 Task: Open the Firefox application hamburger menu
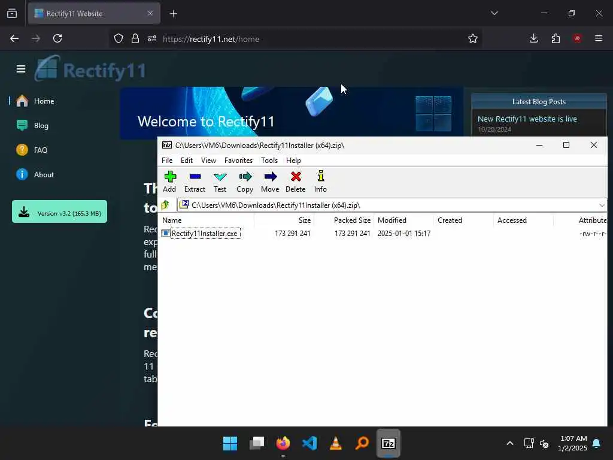[599, 38]
